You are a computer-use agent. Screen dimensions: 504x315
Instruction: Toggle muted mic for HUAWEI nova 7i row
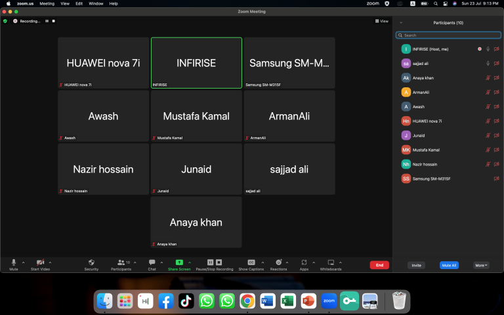(x=488, y=121)
